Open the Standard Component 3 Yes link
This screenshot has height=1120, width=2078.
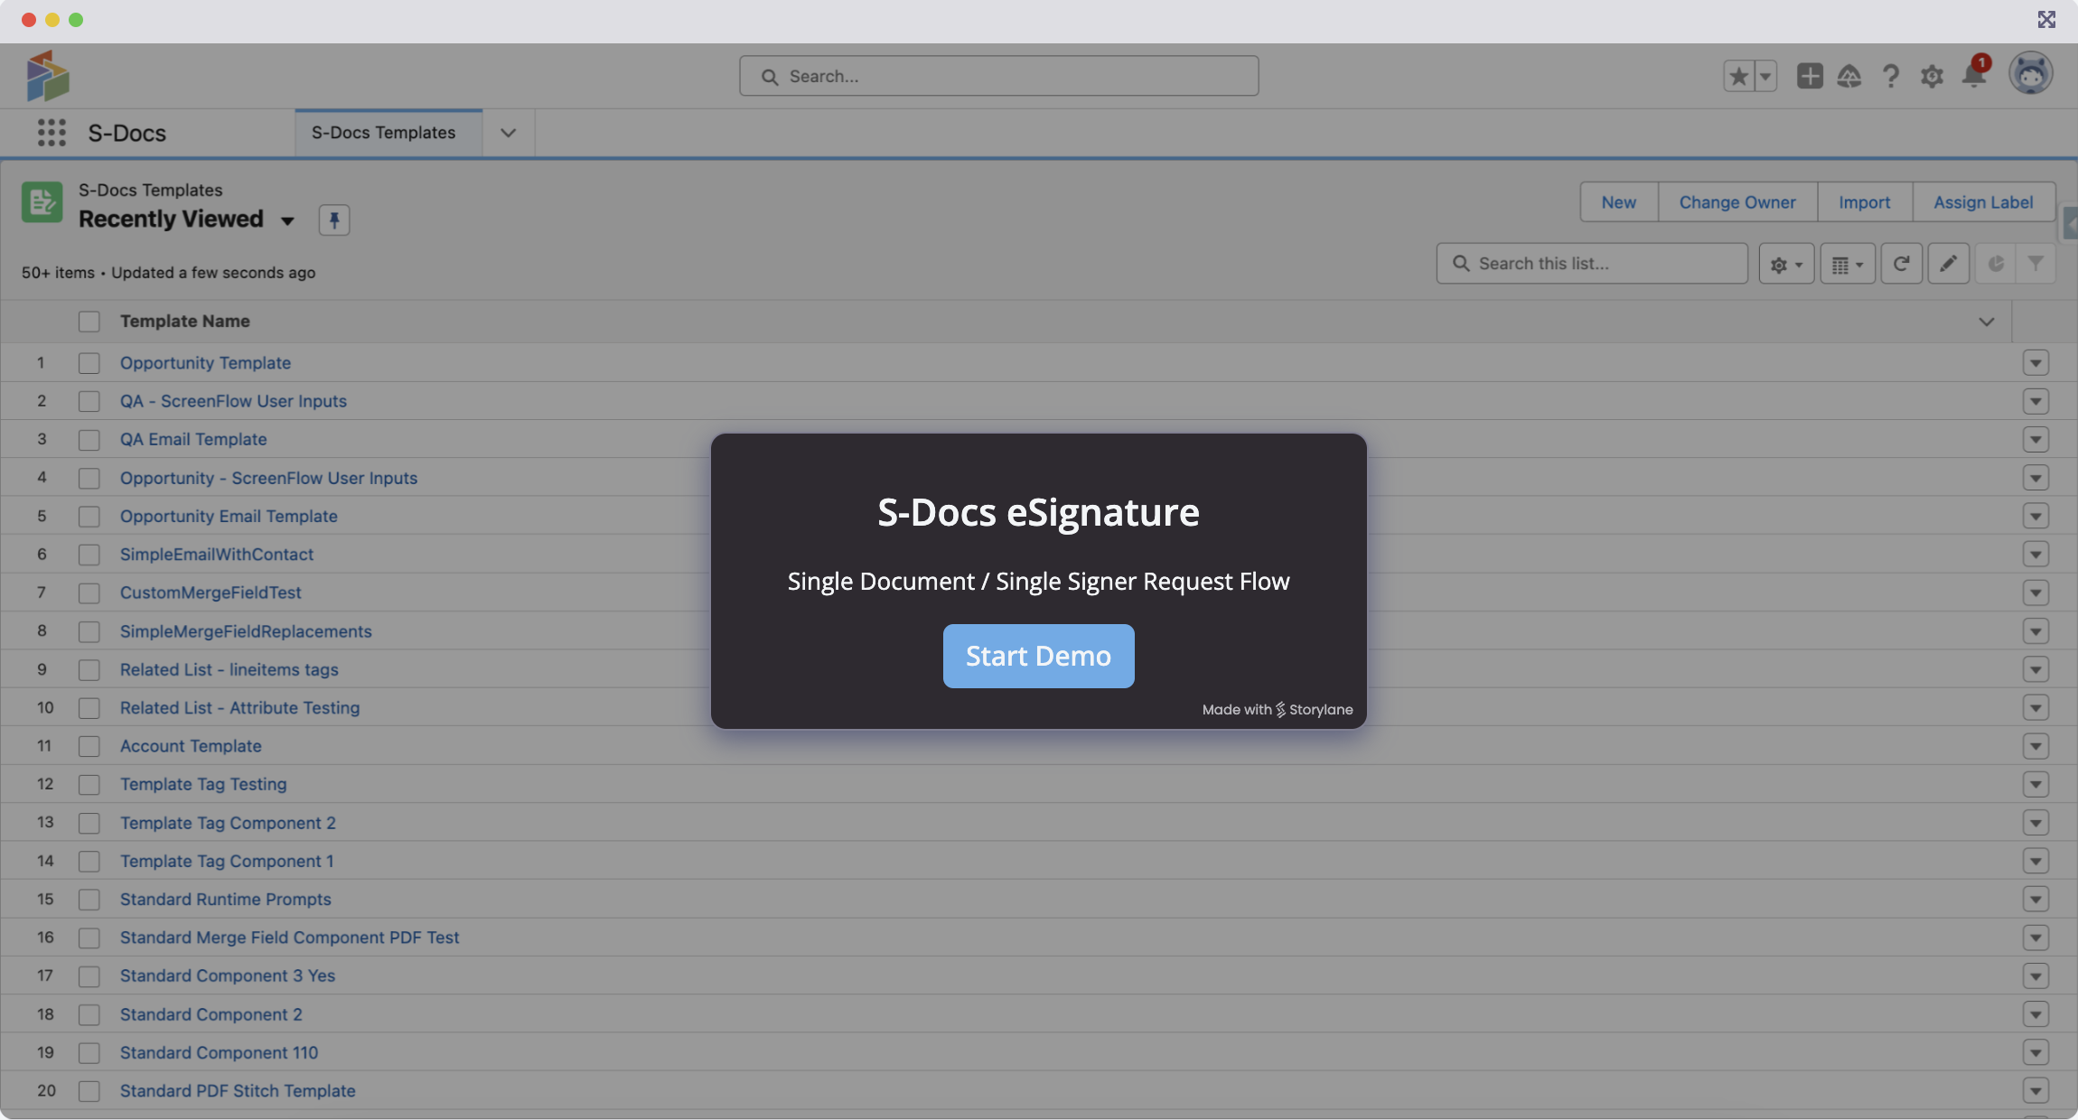[228, 975]
